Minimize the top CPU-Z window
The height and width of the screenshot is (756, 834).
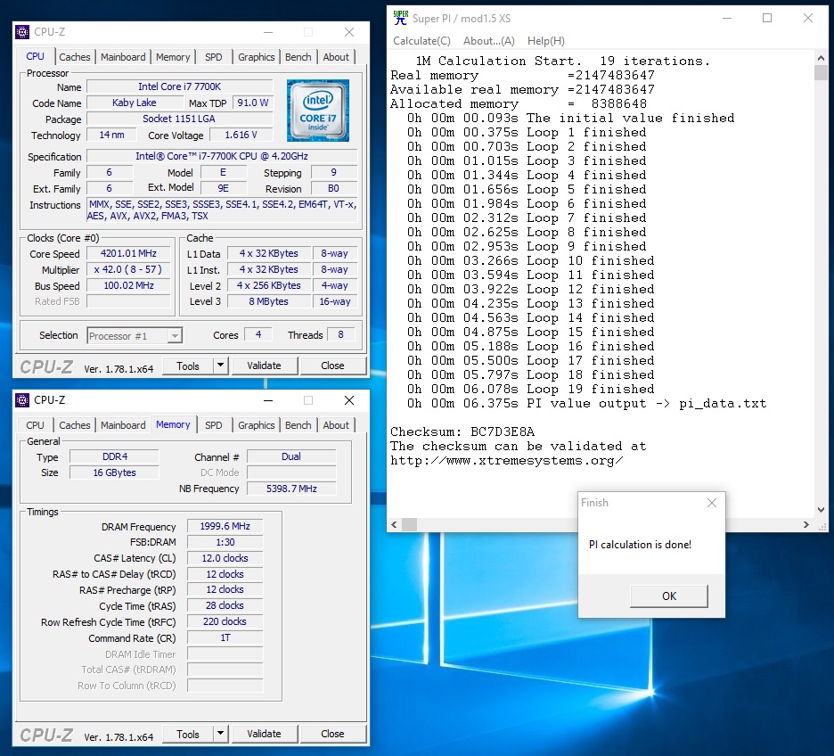pos(268,32)
